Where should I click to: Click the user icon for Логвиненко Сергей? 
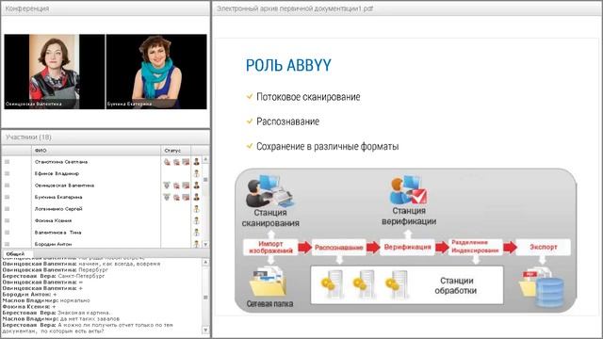pyautogui.click(x=197, y=209)
